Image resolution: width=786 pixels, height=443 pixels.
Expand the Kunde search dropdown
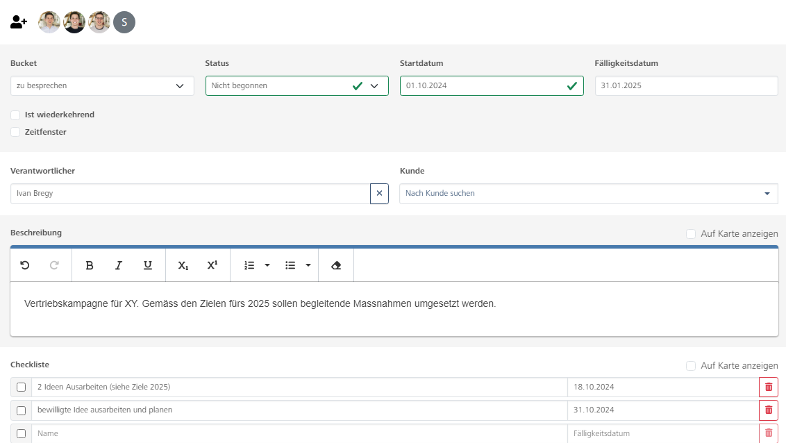(x=767, y=194)
